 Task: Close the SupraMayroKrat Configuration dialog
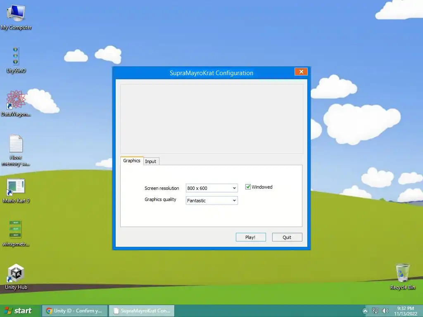click(x=301, y=72)
